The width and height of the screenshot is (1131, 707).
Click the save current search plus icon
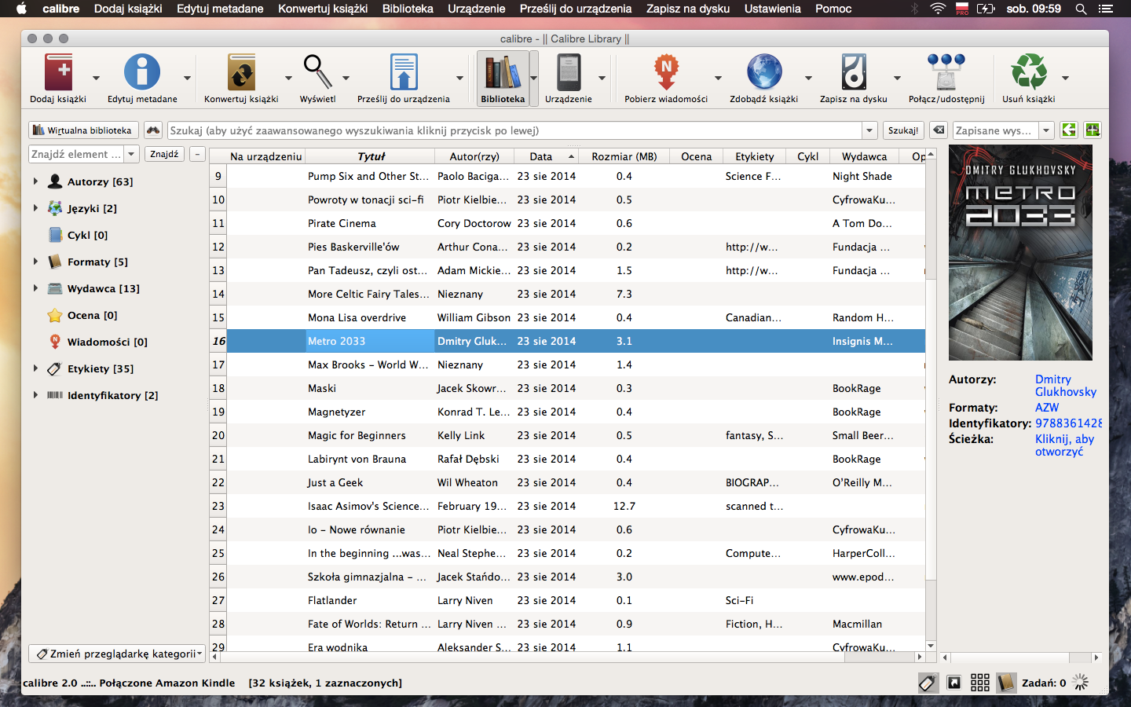(x=1093, y=130)
